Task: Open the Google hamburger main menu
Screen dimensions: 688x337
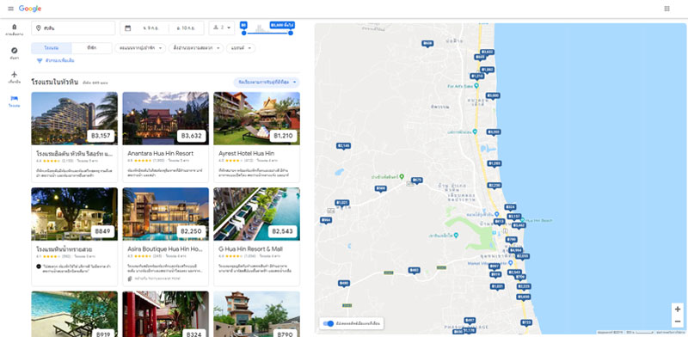Action: tap(10, 9)
